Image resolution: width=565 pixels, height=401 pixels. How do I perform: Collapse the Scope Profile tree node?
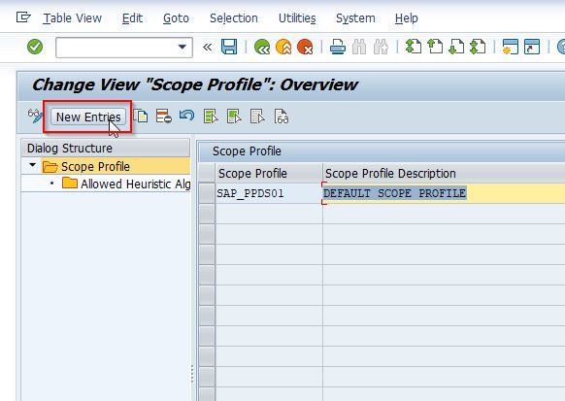32,165
